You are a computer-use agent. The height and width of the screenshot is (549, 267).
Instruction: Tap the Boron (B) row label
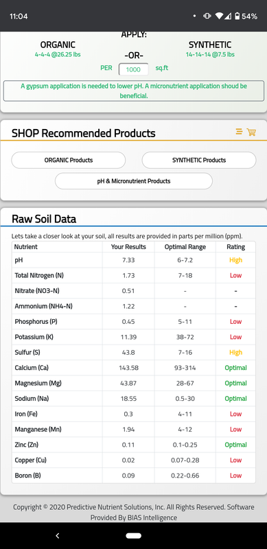(27, 476)
